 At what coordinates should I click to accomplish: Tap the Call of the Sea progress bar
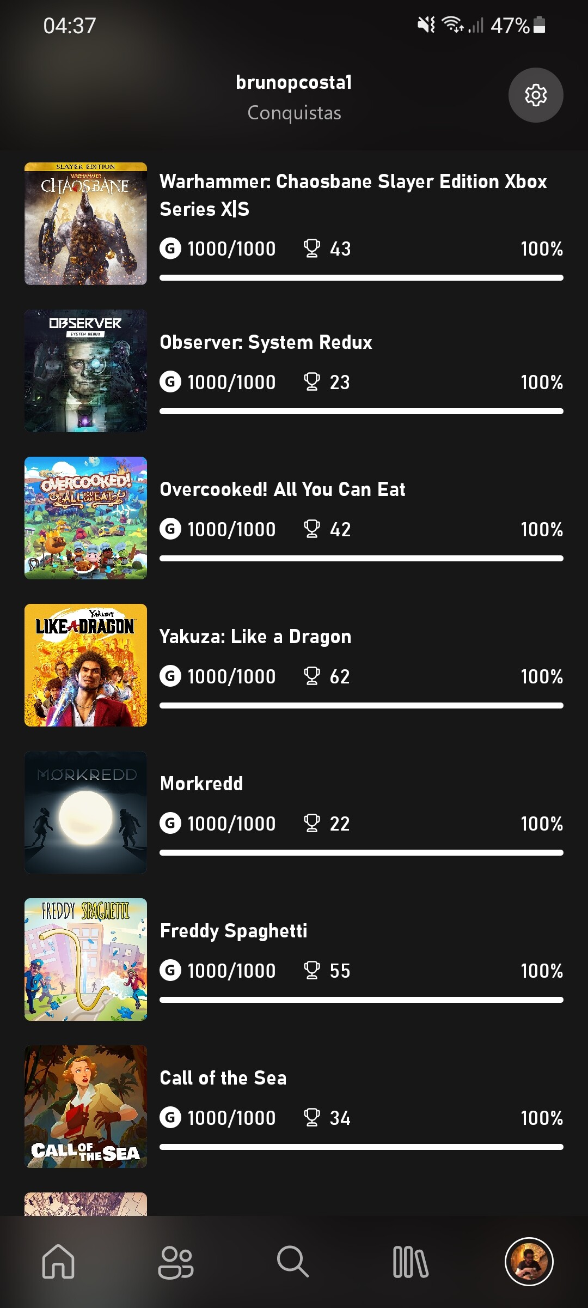coord(361,1147)
